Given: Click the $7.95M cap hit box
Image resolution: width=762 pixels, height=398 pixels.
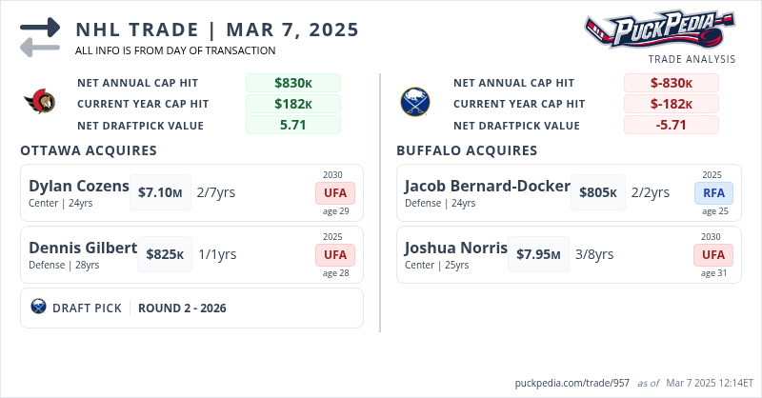Looking at the screenshot, I should (538, 254).
